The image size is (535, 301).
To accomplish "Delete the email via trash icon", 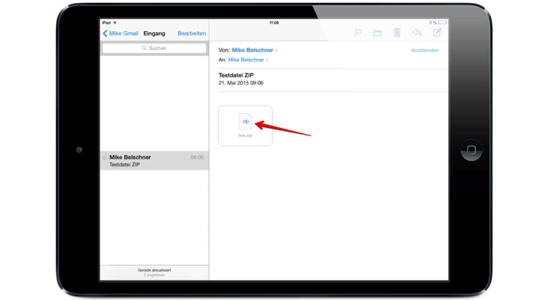I will pyautogui.click(x=397, y=32).
